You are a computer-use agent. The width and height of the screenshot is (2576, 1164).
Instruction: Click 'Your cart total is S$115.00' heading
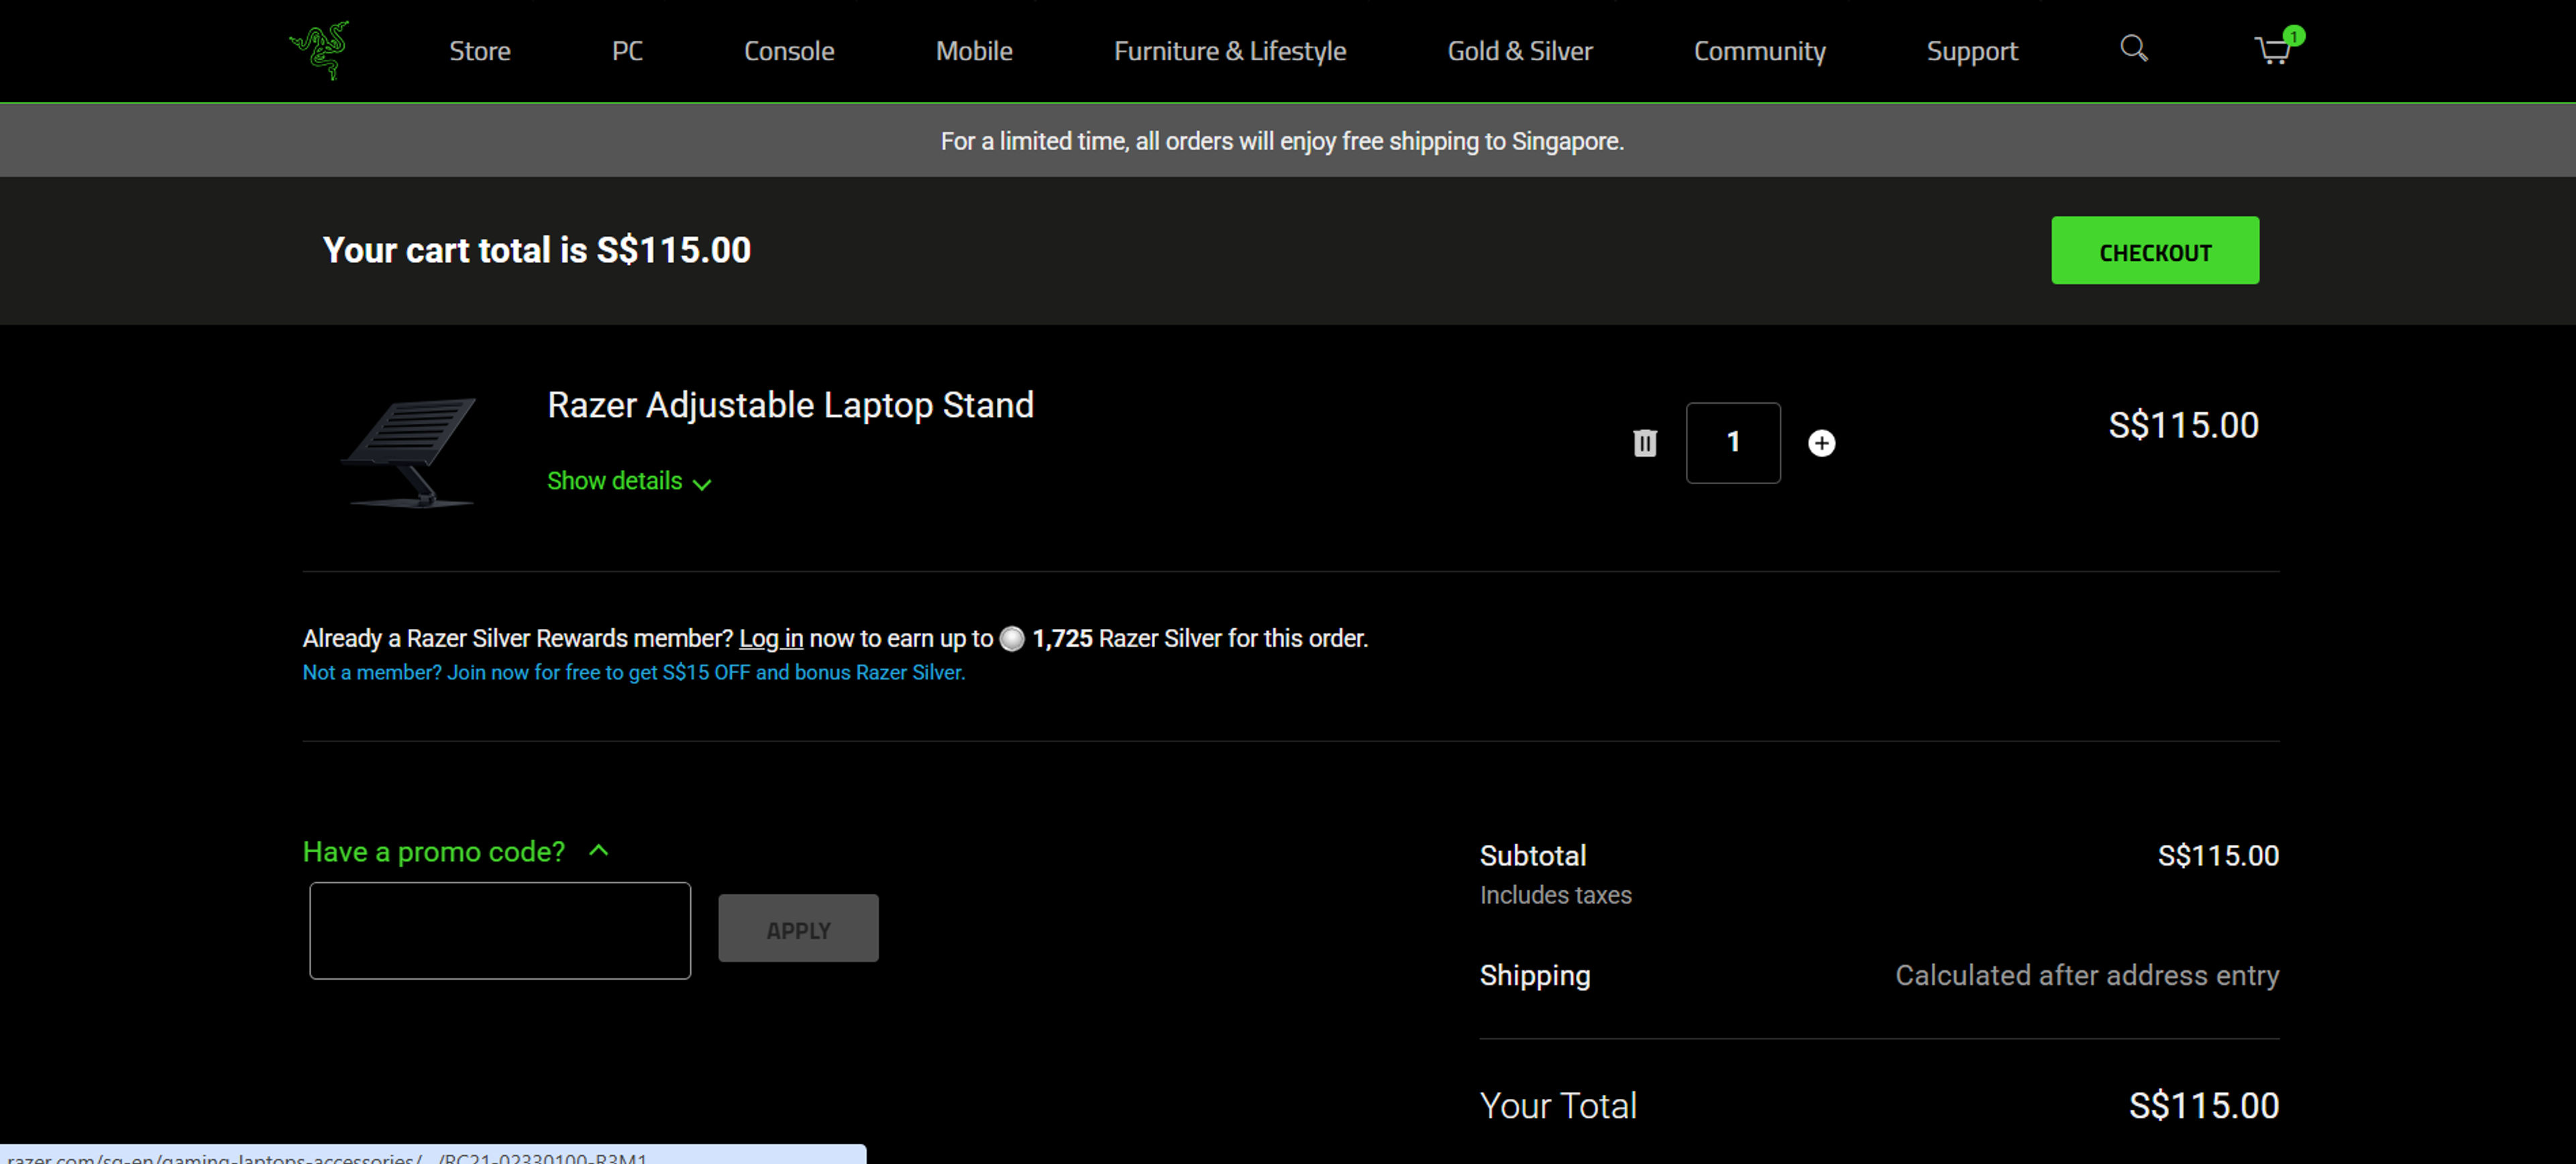[x=536, y=250]
